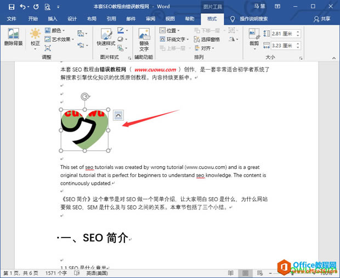This screenshot has width=340, height=278.
Task: Open the 大小 size dialog launcher
Action: [x=301, y=58]
